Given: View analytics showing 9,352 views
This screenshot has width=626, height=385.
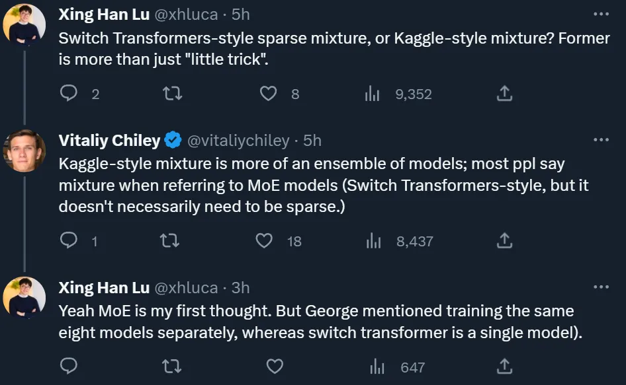Looking at the screenshot, I should coord(373,94).
